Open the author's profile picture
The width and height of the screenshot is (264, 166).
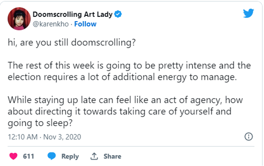(x=19, y=19)
